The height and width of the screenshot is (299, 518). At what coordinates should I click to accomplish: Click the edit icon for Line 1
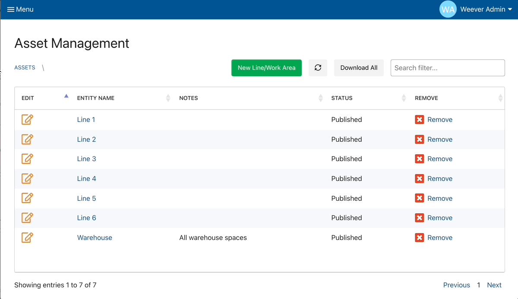point(27,120)
